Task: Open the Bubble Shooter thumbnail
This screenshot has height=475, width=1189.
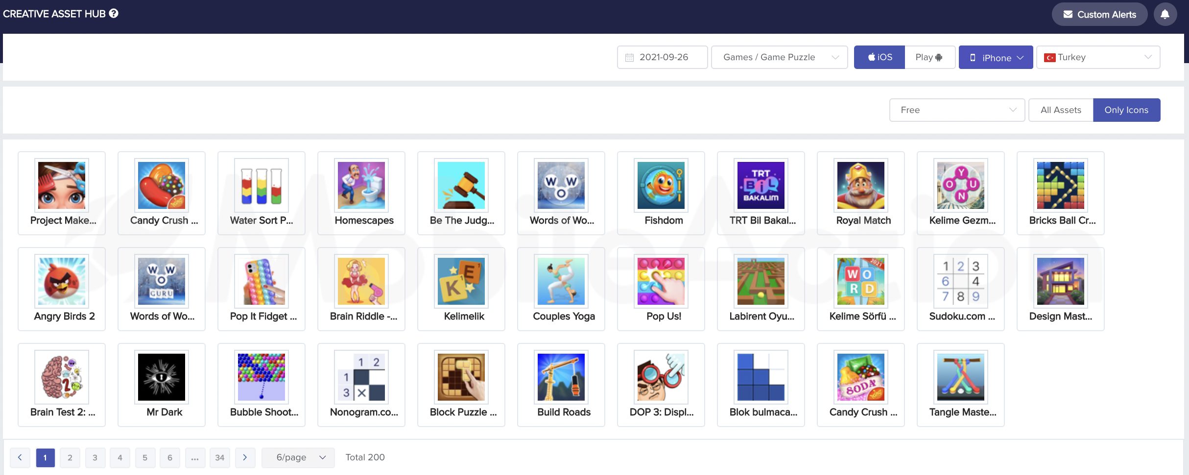Action: pyautogui.click(x=262, y=377)
